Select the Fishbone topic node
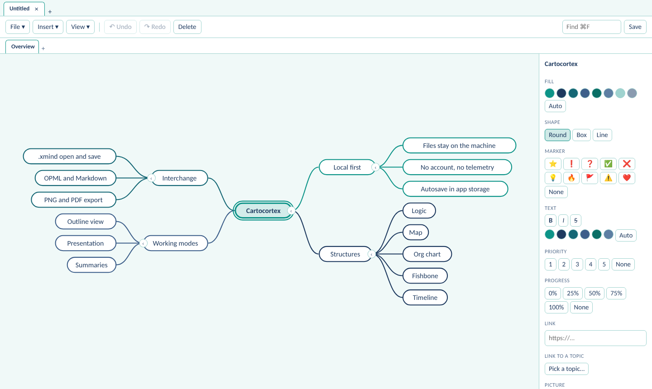Screen dimensions: 652x389 (x=425, y=276)
